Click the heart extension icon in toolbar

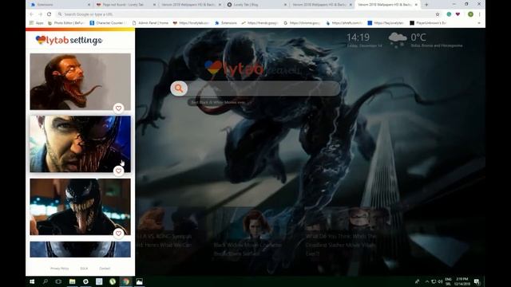458,14
